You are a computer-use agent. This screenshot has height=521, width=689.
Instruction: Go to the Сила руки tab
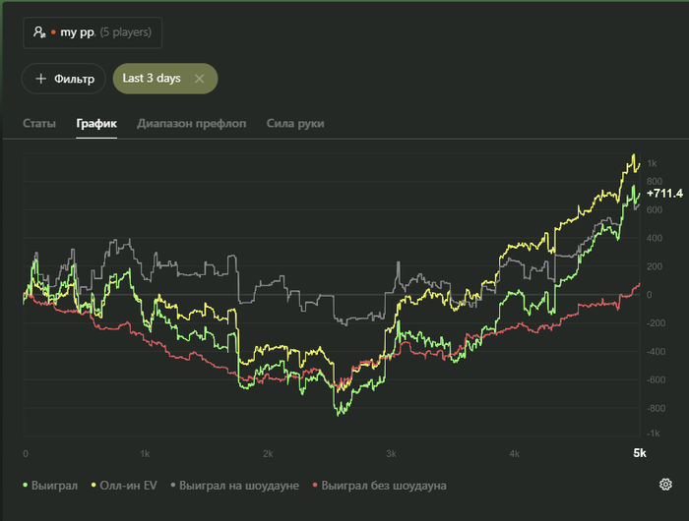click(x=295, y=124)
